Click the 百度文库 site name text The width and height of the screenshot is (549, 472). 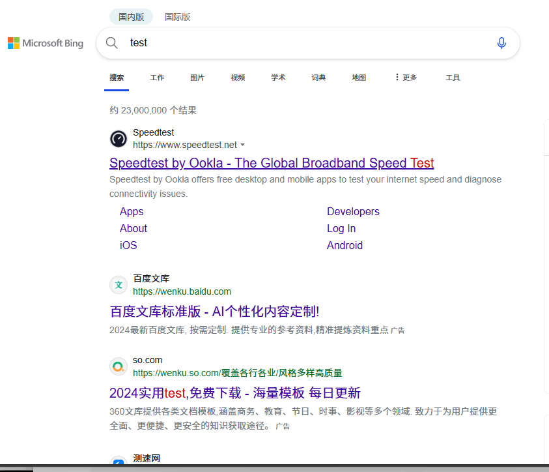151,278
